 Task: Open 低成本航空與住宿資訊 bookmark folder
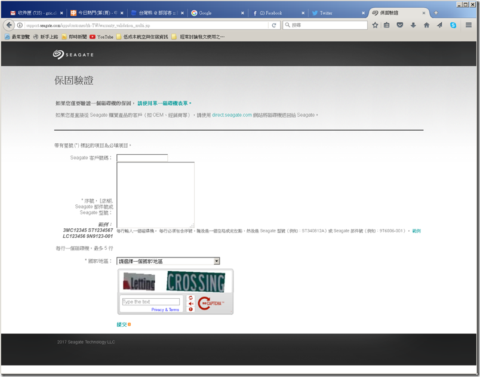[x=142, y=37]
